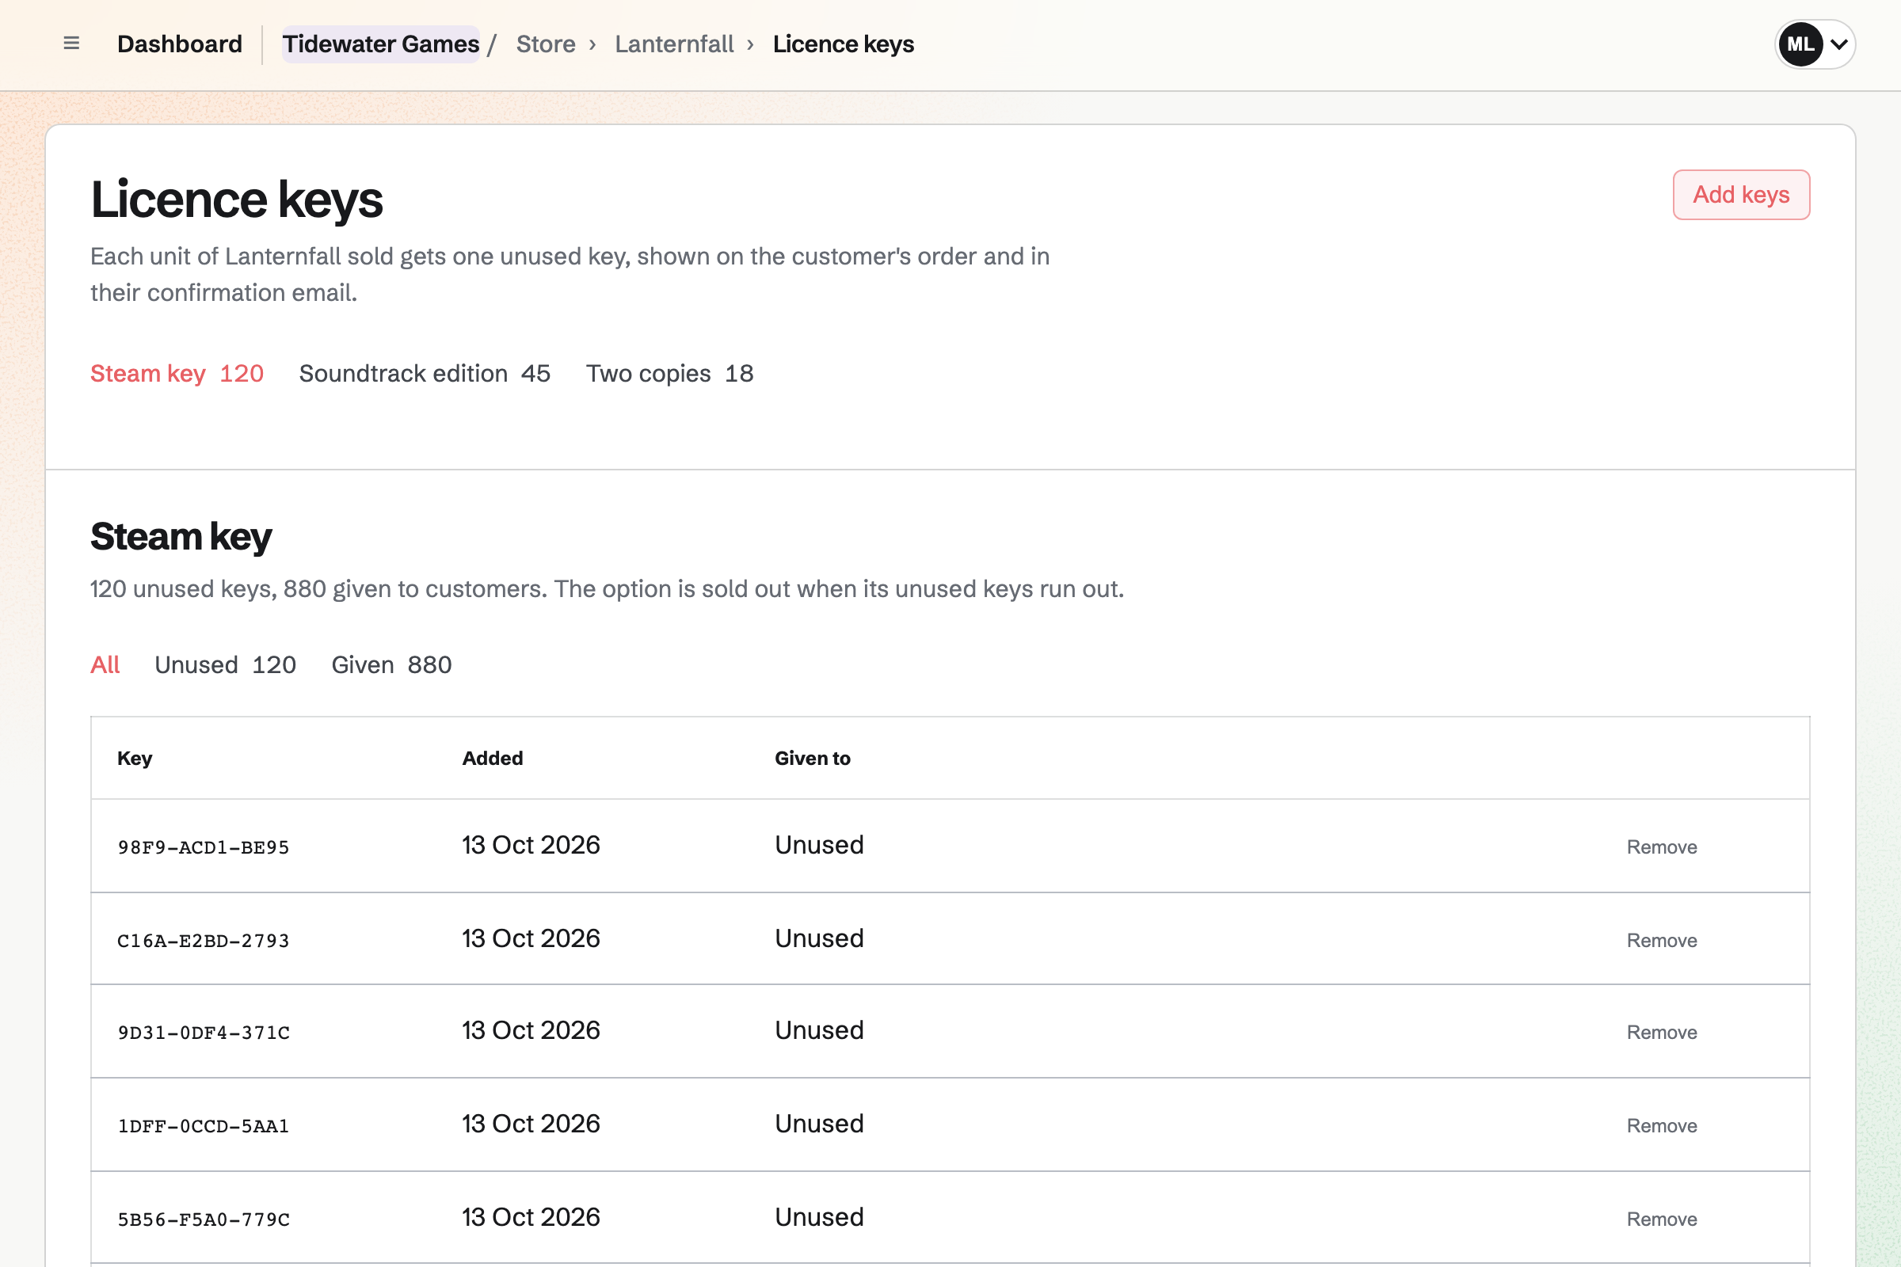Click the Licence keys breadcrumb
Image resolution: width=1901 pixels, height=1267 pixels.
coord(843,44)
